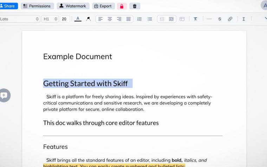The height and width of the screenshot is (167, 267).
Task: Click the user avatar at top right
Action: point(264,5)
